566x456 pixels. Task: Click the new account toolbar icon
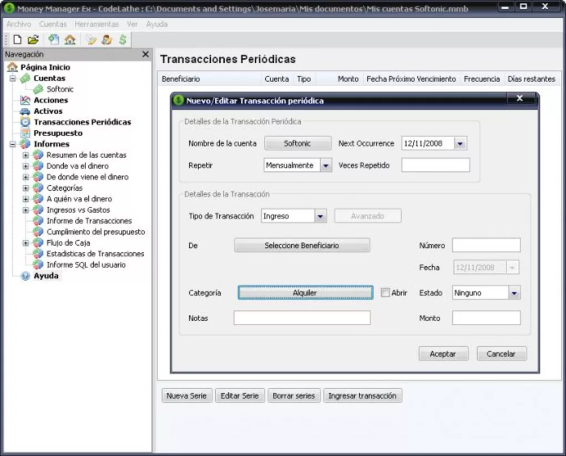pyautogui.click(x=53, y=40)
